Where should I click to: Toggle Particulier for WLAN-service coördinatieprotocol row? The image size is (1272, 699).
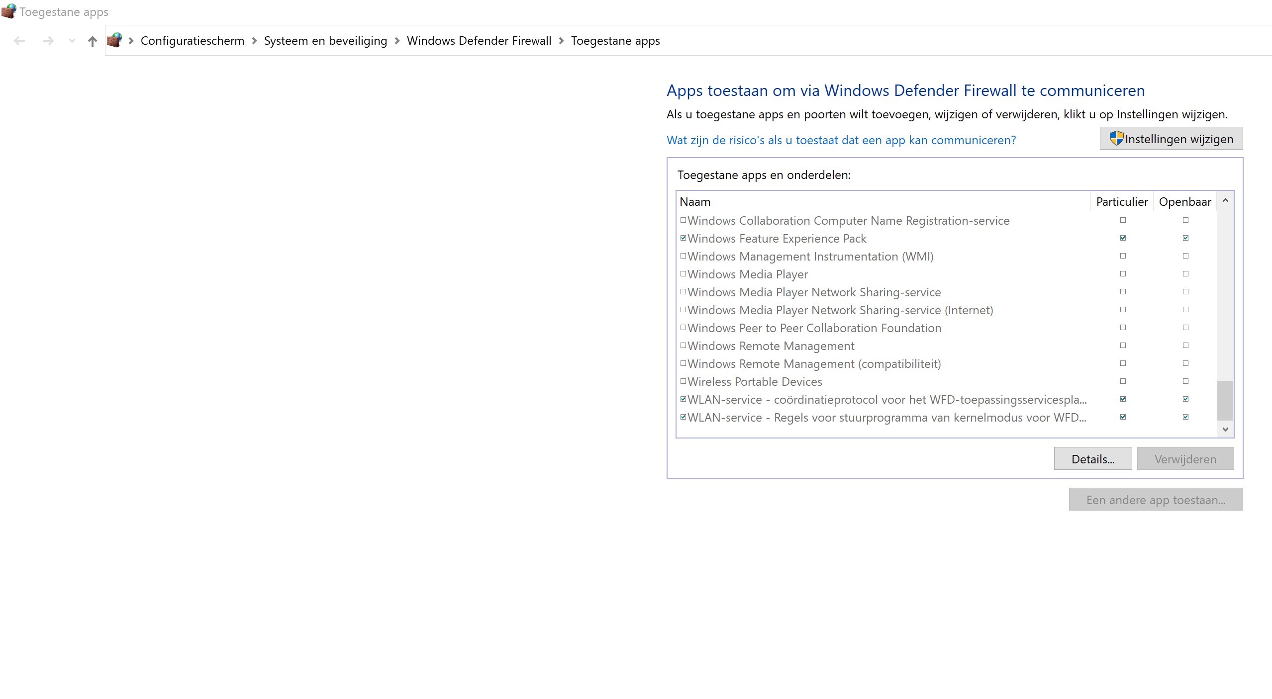[1123, 399]
